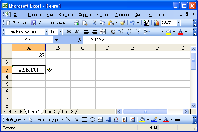Viewport: 198px width, 132px height.
Task: Click the Закрыть button
Action: (21, 23)
